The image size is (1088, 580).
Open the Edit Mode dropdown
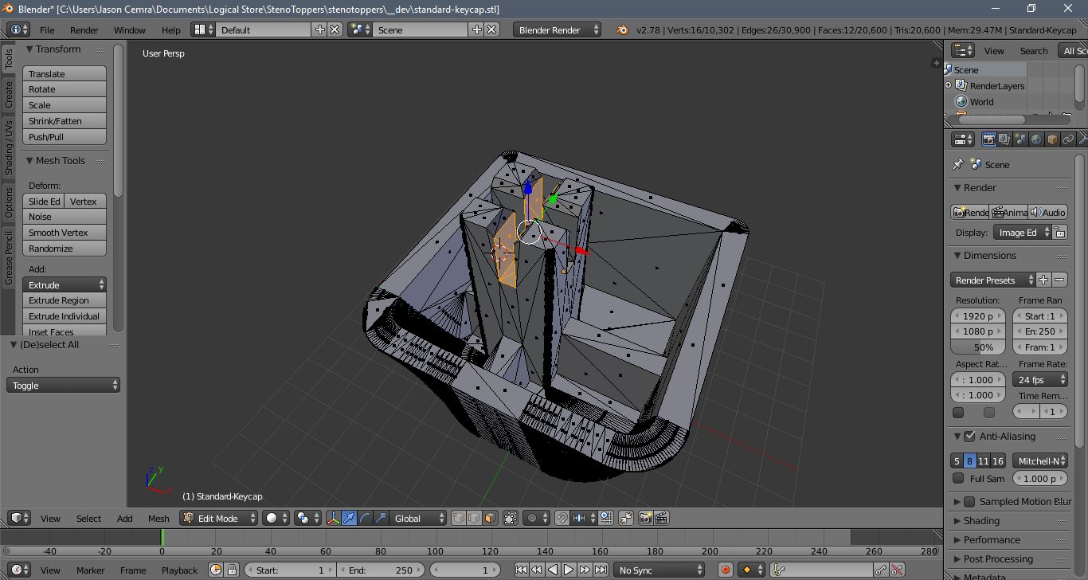click(219, 518)
